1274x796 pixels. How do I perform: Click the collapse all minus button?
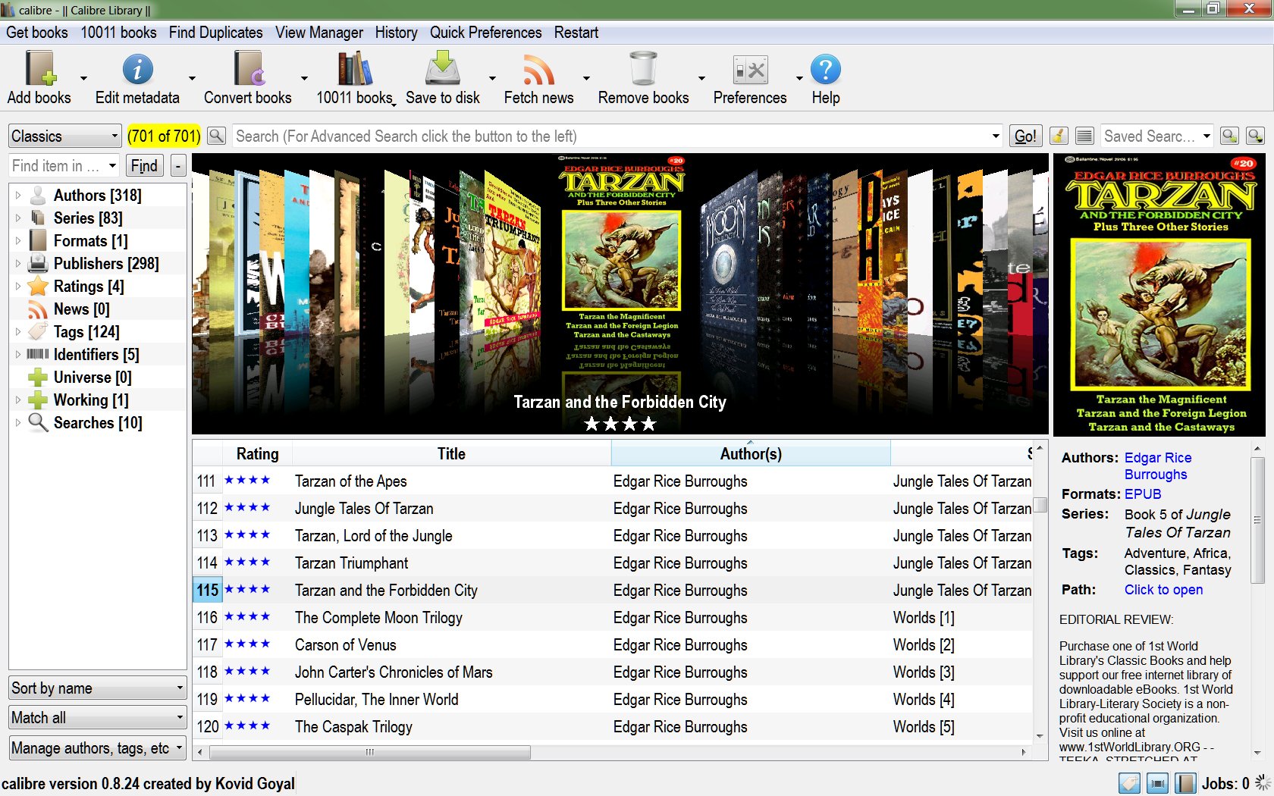(177, 165)
